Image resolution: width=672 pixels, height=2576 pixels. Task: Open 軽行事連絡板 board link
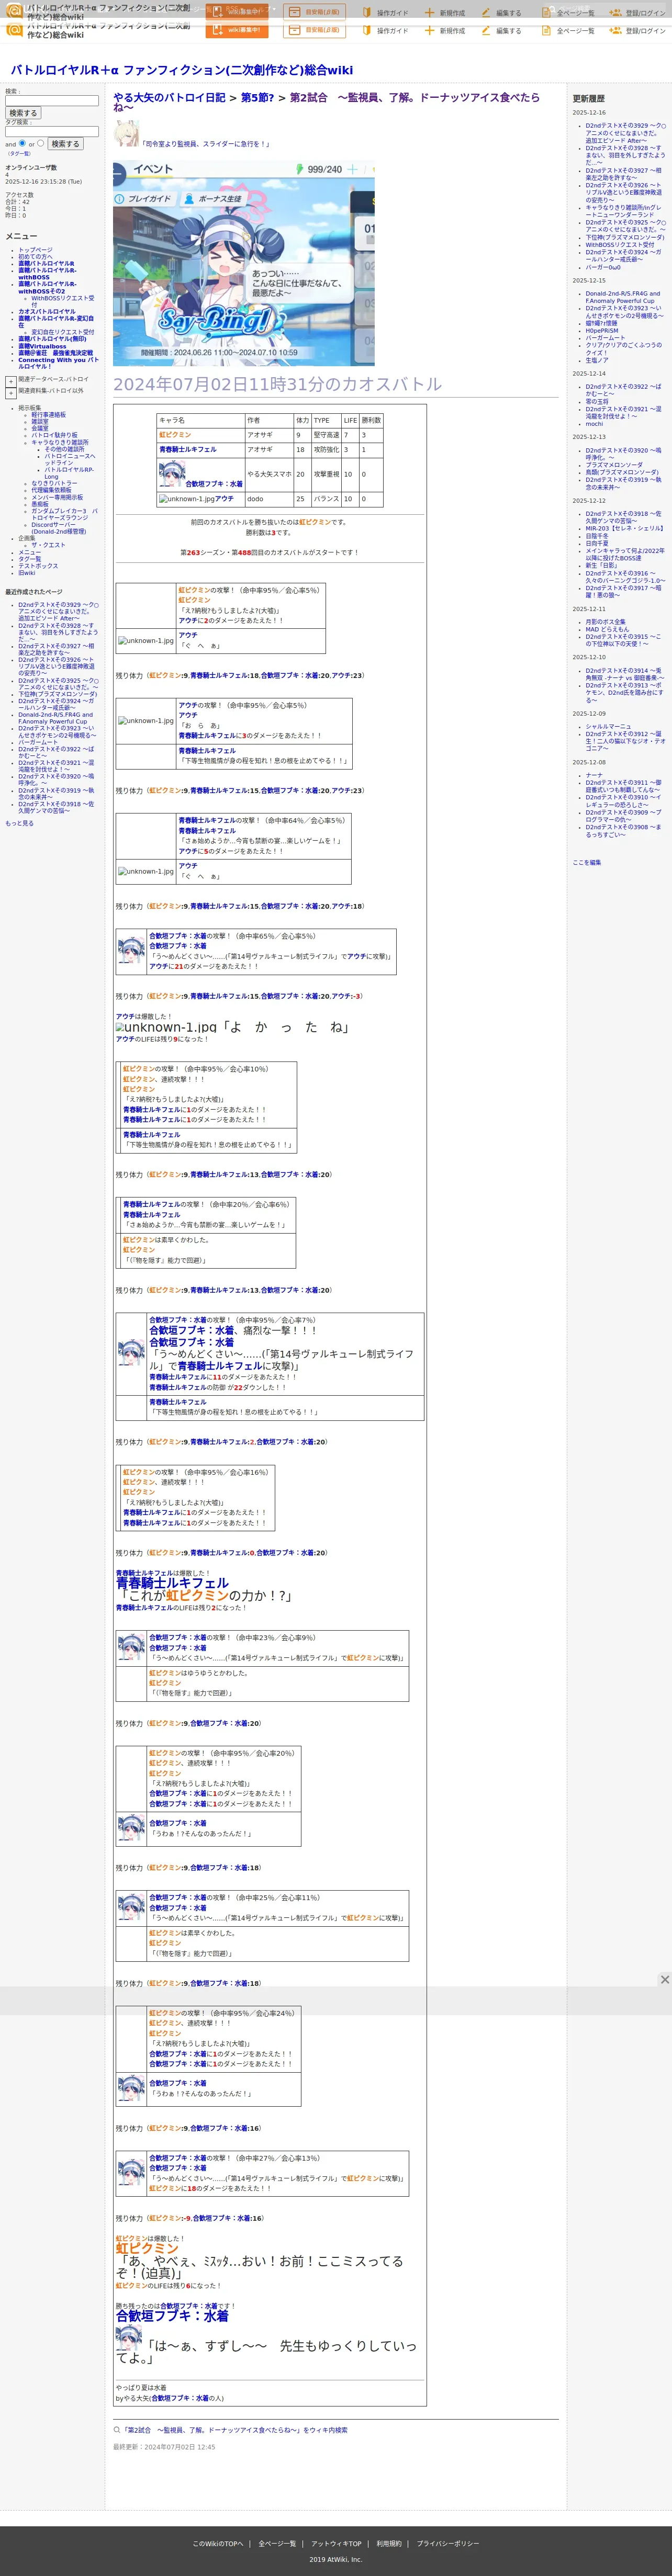click(48, 415)
